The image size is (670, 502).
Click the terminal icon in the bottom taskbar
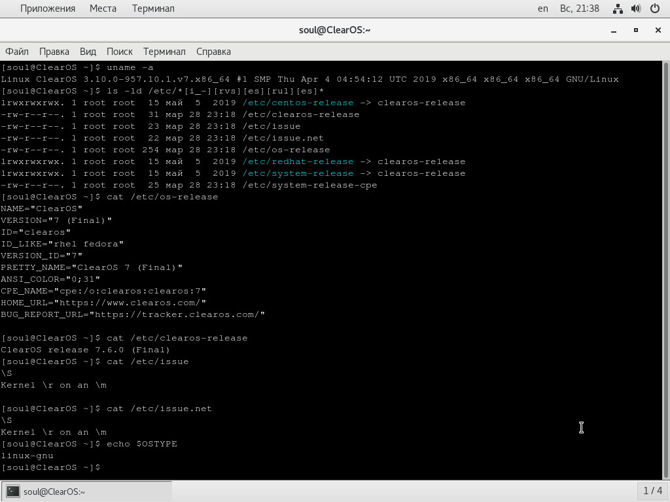tap(13, 492)
